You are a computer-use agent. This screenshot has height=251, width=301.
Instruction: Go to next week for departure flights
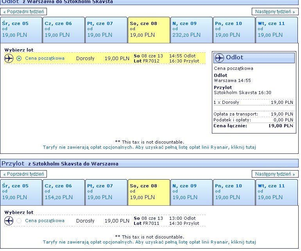coord(275,12)
